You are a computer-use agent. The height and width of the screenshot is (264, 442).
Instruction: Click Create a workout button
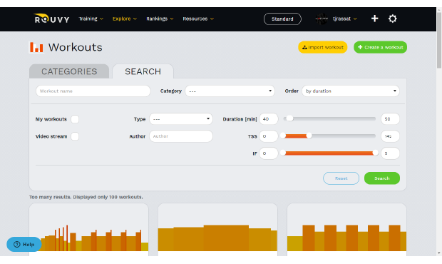tap(380, 47)
